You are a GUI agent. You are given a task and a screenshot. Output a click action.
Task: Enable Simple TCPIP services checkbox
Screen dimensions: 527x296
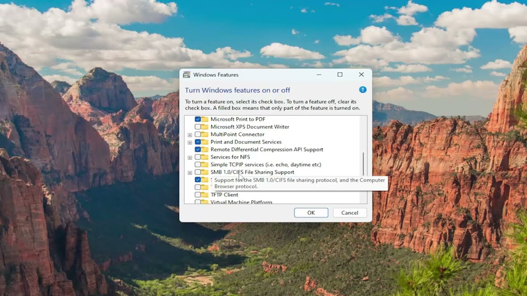pyautogui.click(x=198, y=164)
